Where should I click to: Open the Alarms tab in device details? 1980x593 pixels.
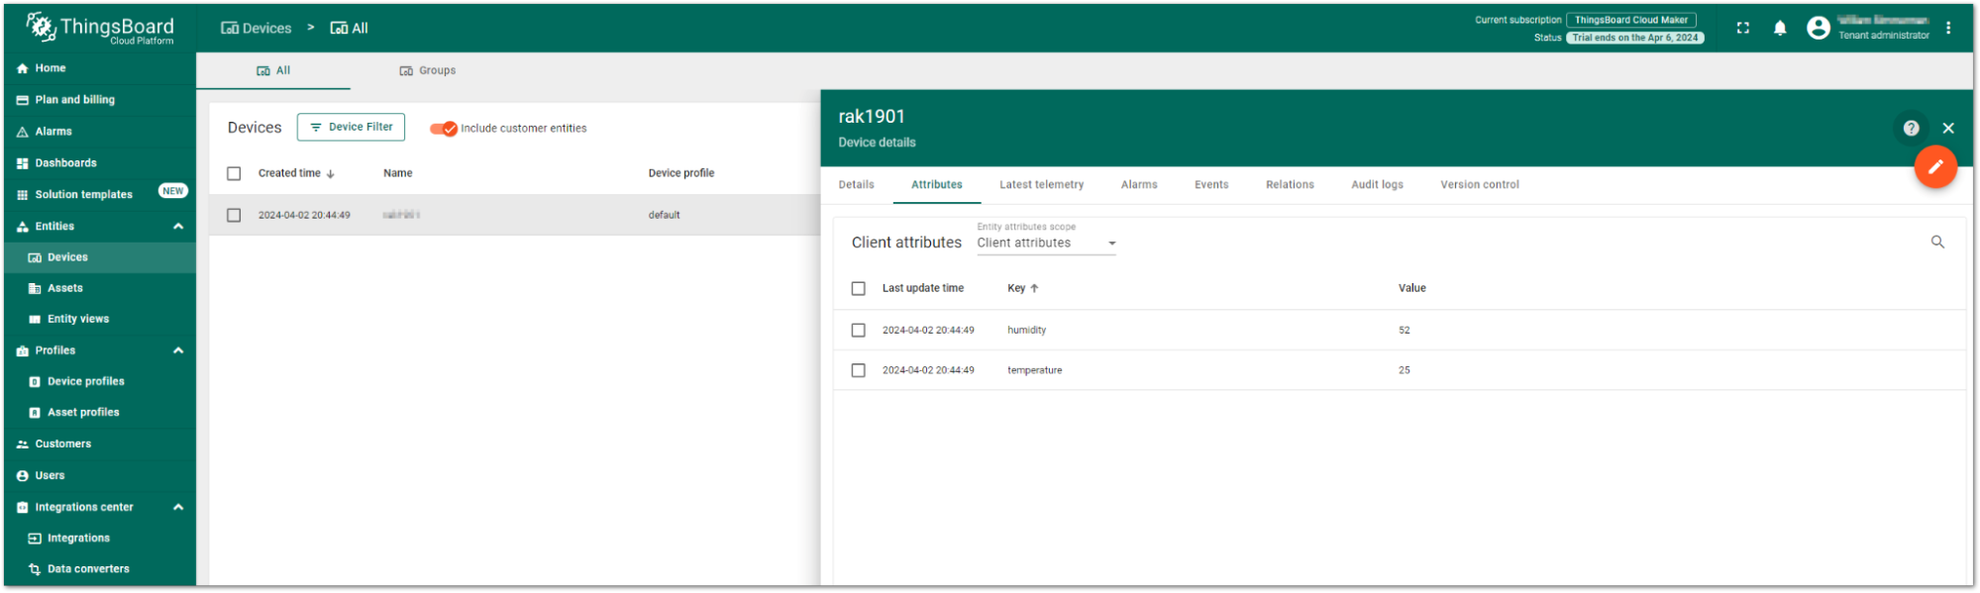point(1139,185)
